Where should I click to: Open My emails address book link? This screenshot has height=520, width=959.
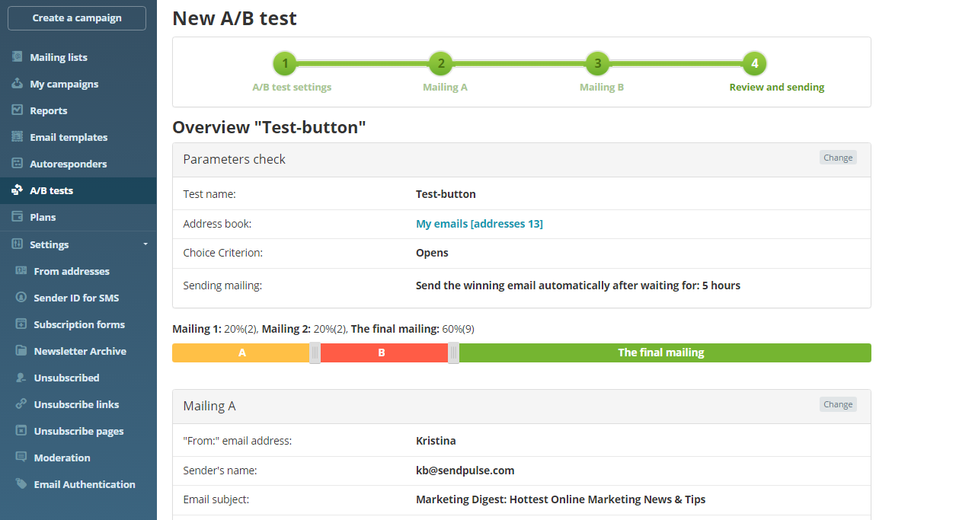(x=479, y=224)
